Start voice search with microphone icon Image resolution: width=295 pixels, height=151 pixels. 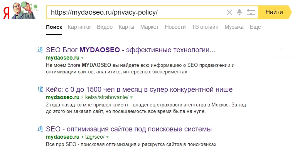pos(239,12)
